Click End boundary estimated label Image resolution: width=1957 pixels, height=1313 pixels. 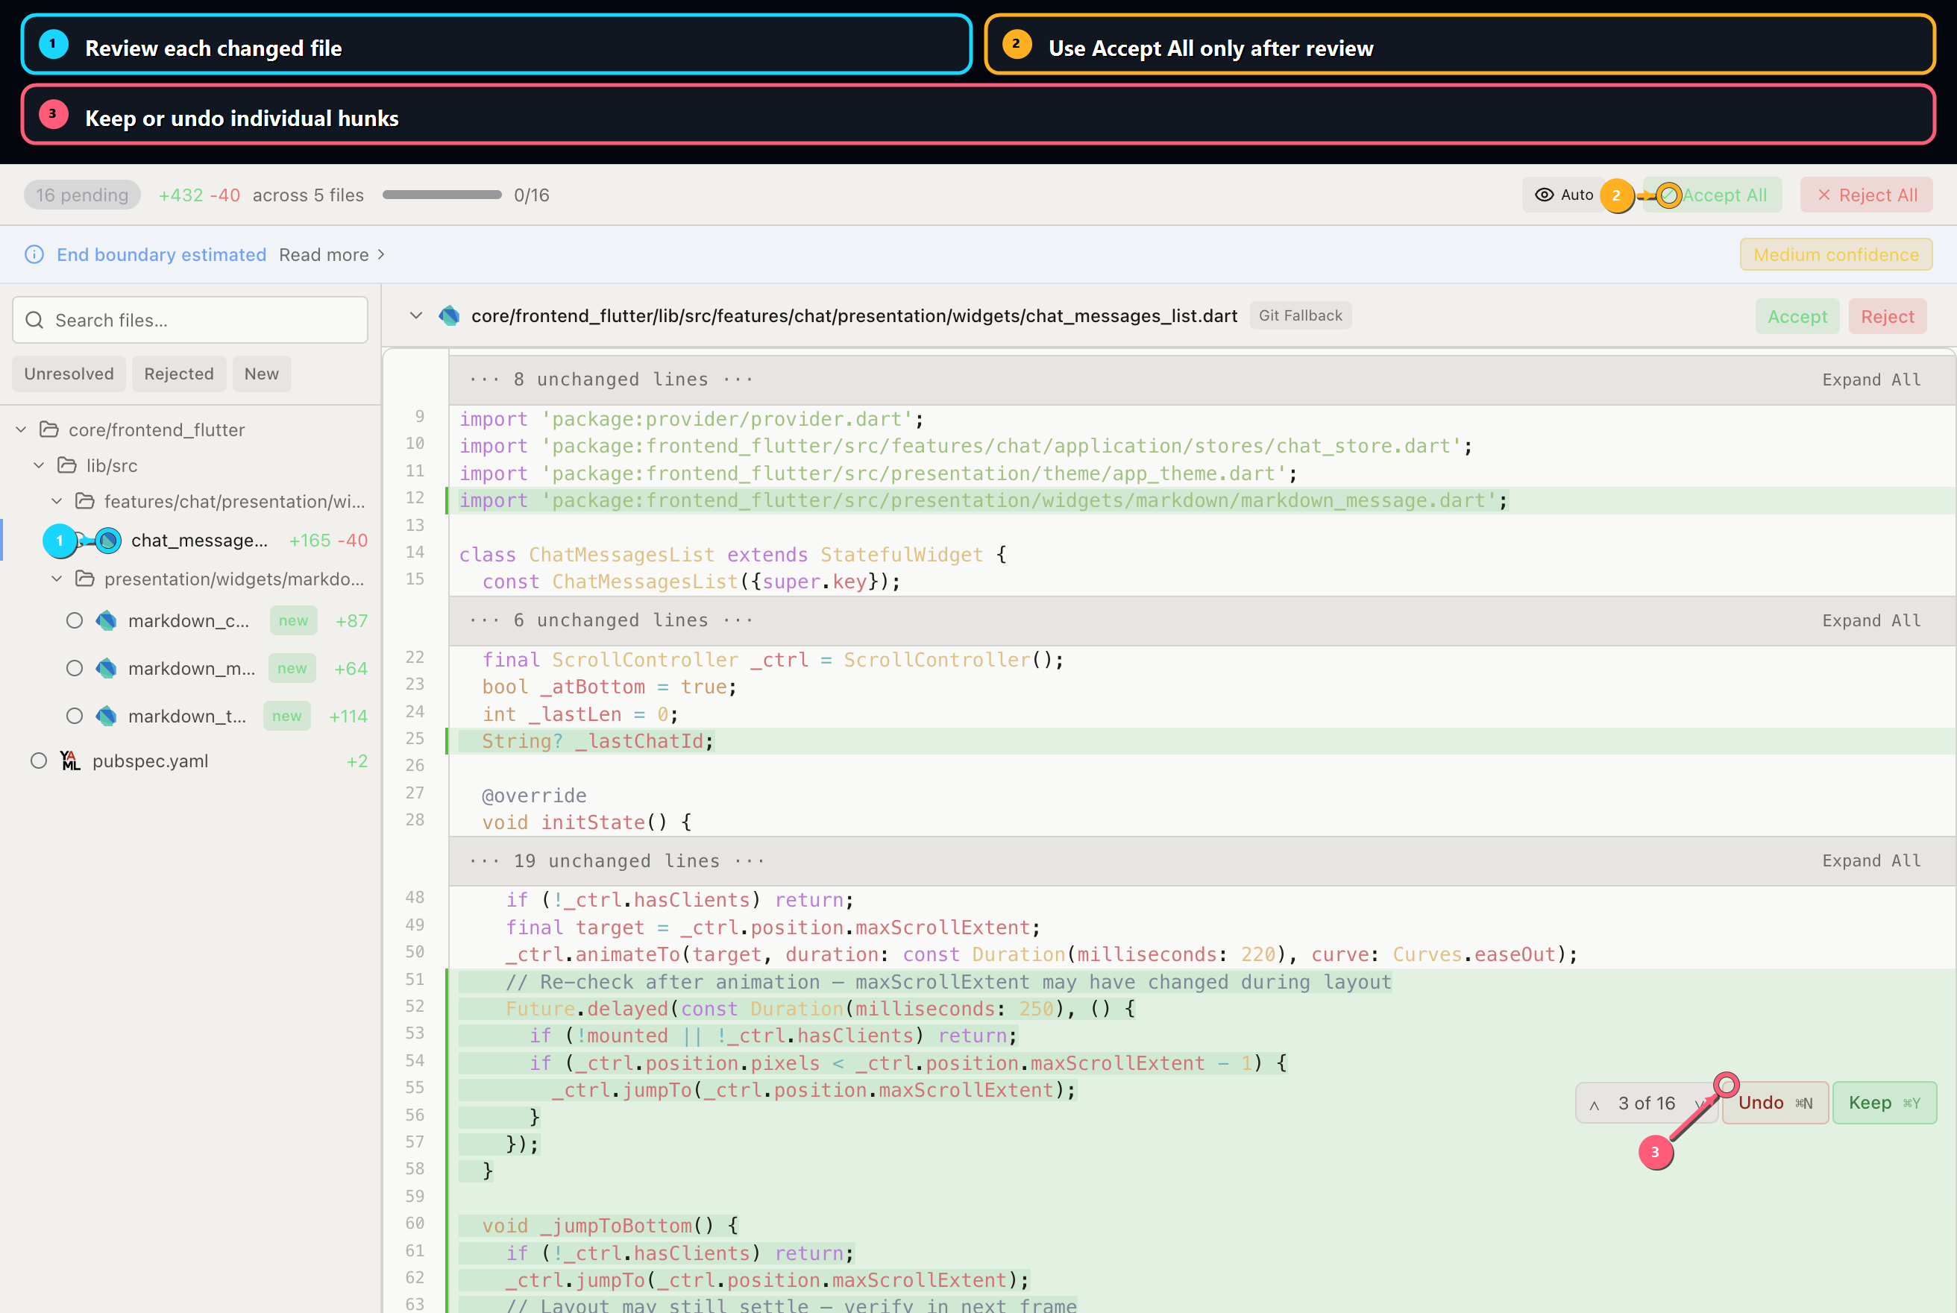pyautogui.click(x=162, y=254)
